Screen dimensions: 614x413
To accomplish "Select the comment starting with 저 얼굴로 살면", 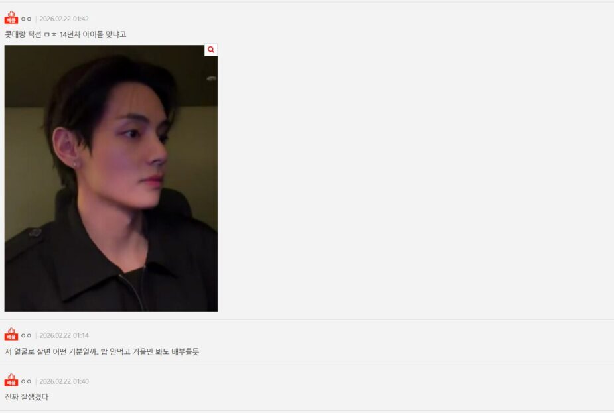I will coord(102,351).
